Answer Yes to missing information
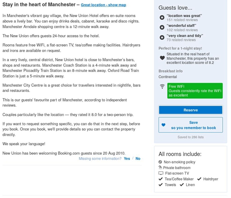231x198 pixels. [x=127, y=159]
